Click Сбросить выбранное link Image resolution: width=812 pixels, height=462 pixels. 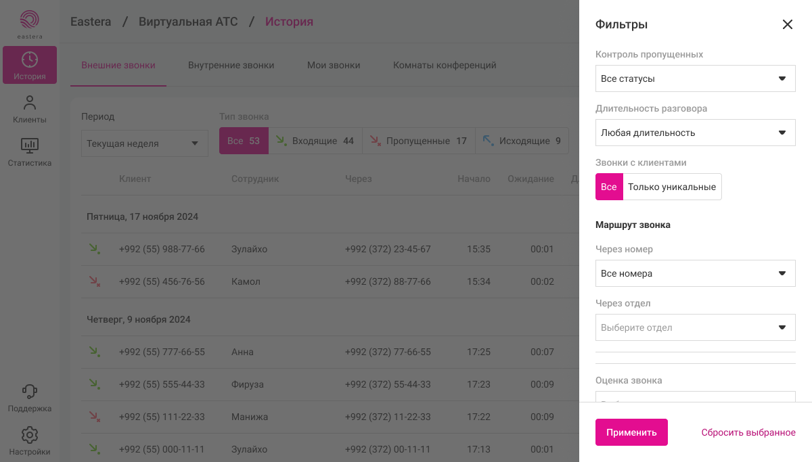748,432
